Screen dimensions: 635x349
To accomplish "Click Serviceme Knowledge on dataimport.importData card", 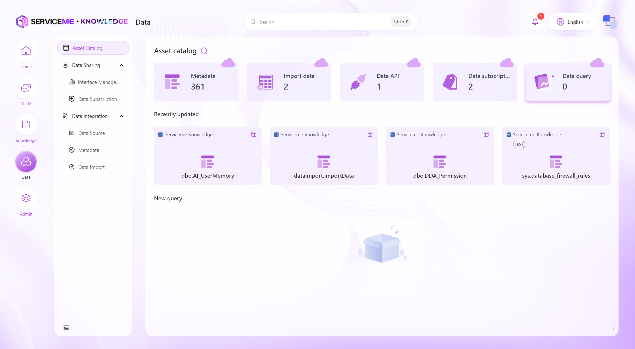I will (305, 135).
